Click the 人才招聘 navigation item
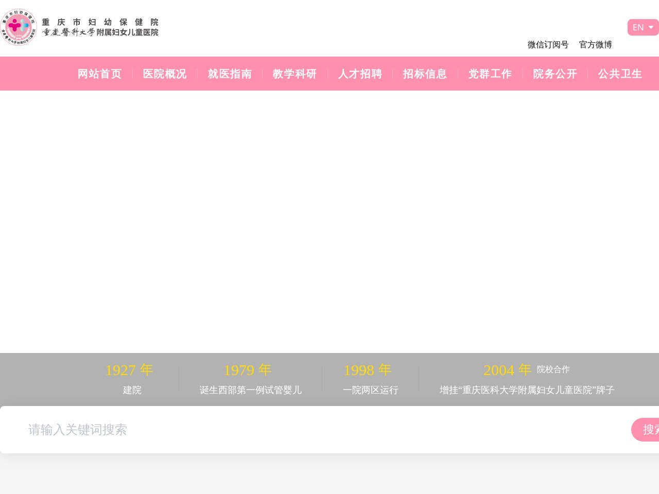Screen dimensions: 659x494 point(360,74)
